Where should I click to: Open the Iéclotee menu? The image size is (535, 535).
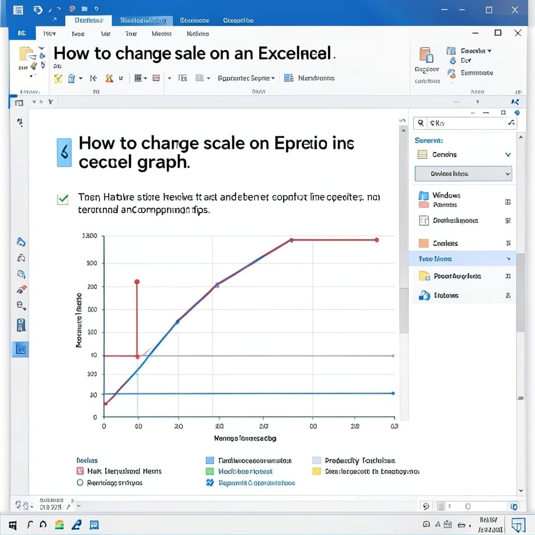click(x=198, y=34)
